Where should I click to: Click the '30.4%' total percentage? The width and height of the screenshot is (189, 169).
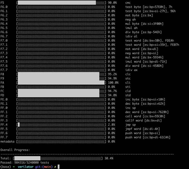tap(109, 158)
